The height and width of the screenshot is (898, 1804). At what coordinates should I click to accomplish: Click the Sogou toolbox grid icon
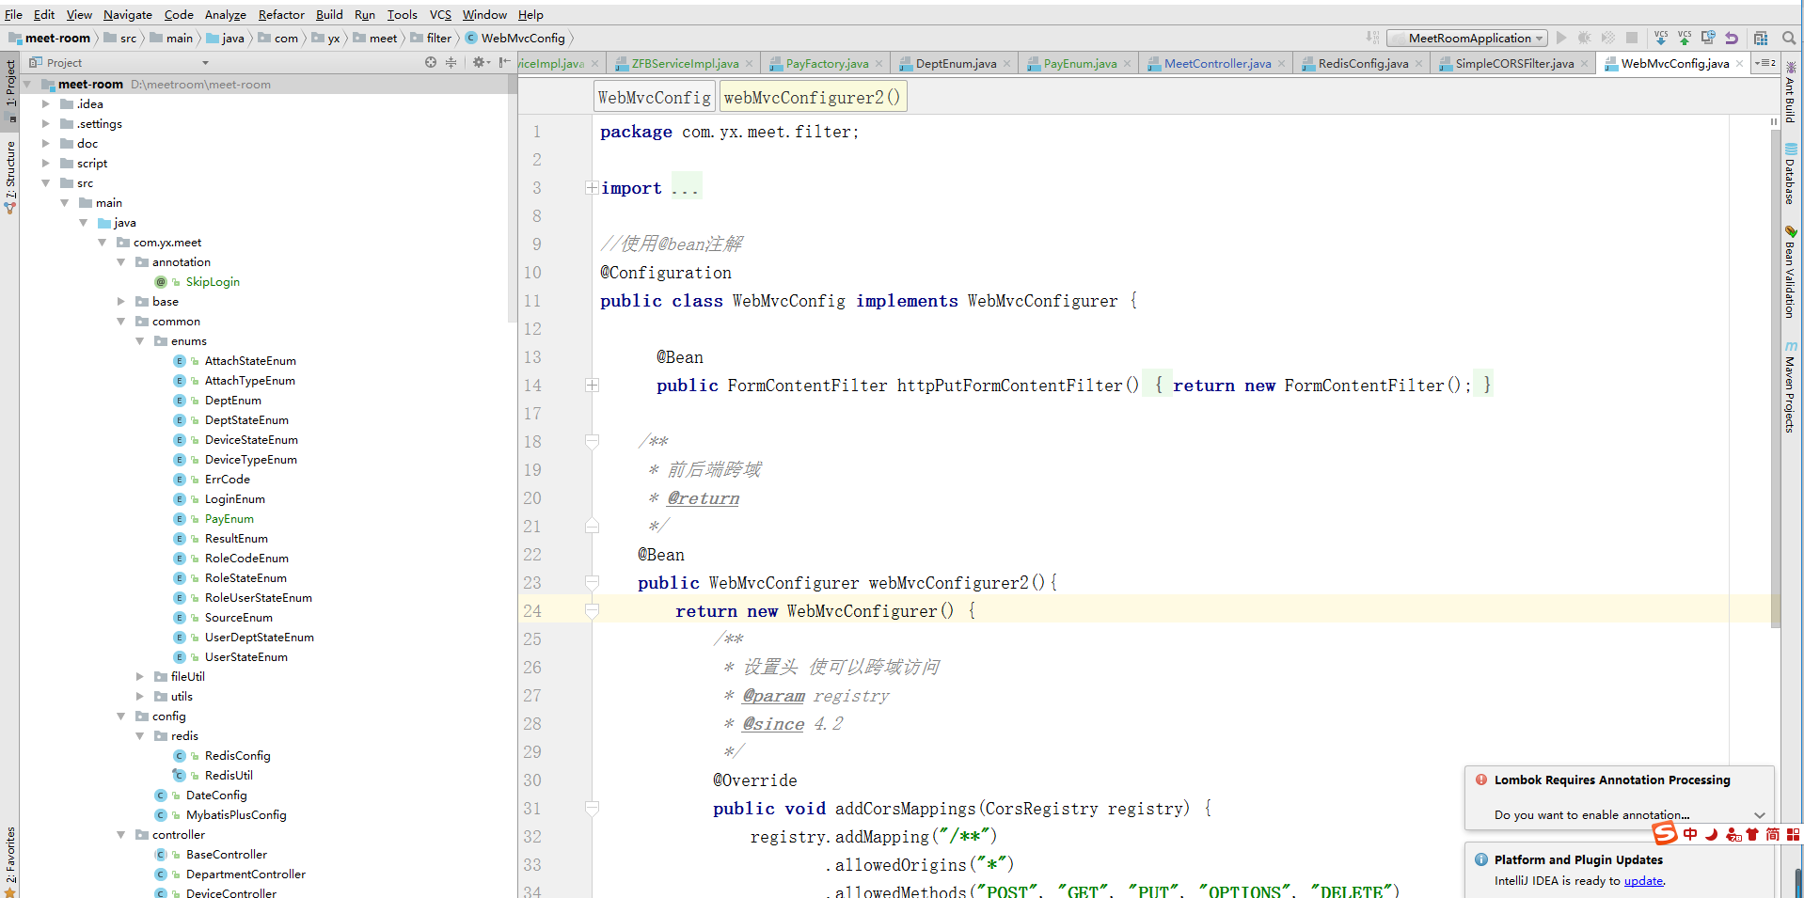tap(1794, 834)
